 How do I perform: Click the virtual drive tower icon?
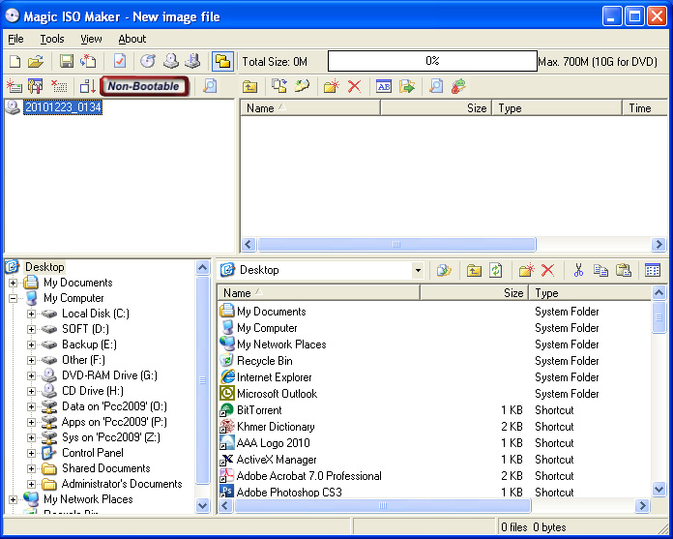(x=192, y=61)
